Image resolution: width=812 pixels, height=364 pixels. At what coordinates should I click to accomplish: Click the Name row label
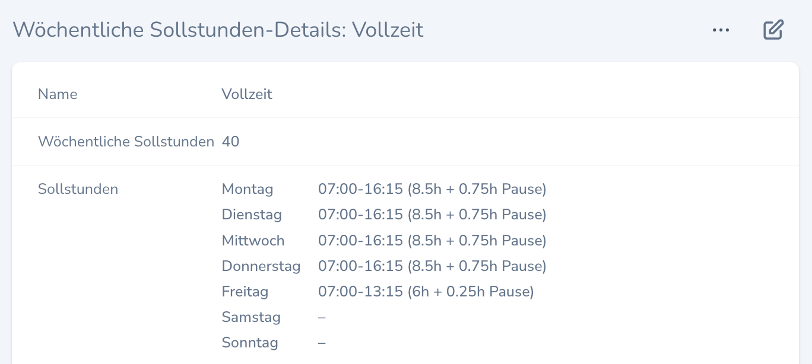[57, 94]
